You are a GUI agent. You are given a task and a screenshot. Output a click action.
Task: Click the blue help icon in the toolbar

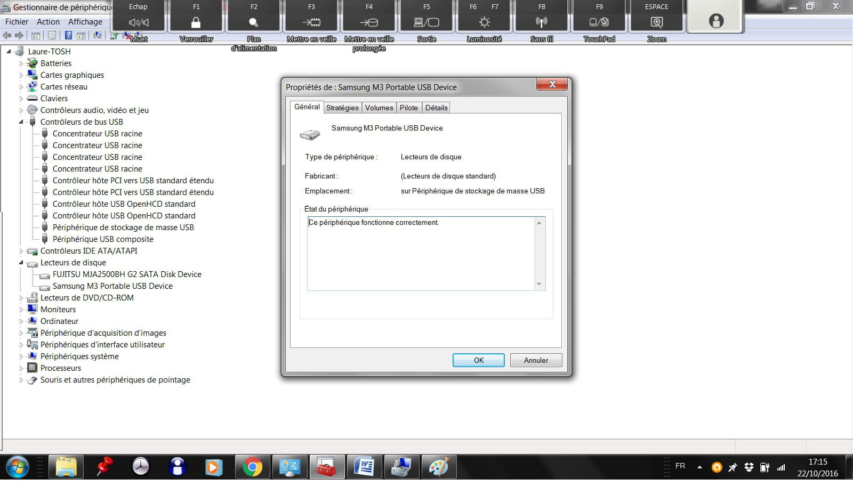(68, 36)
